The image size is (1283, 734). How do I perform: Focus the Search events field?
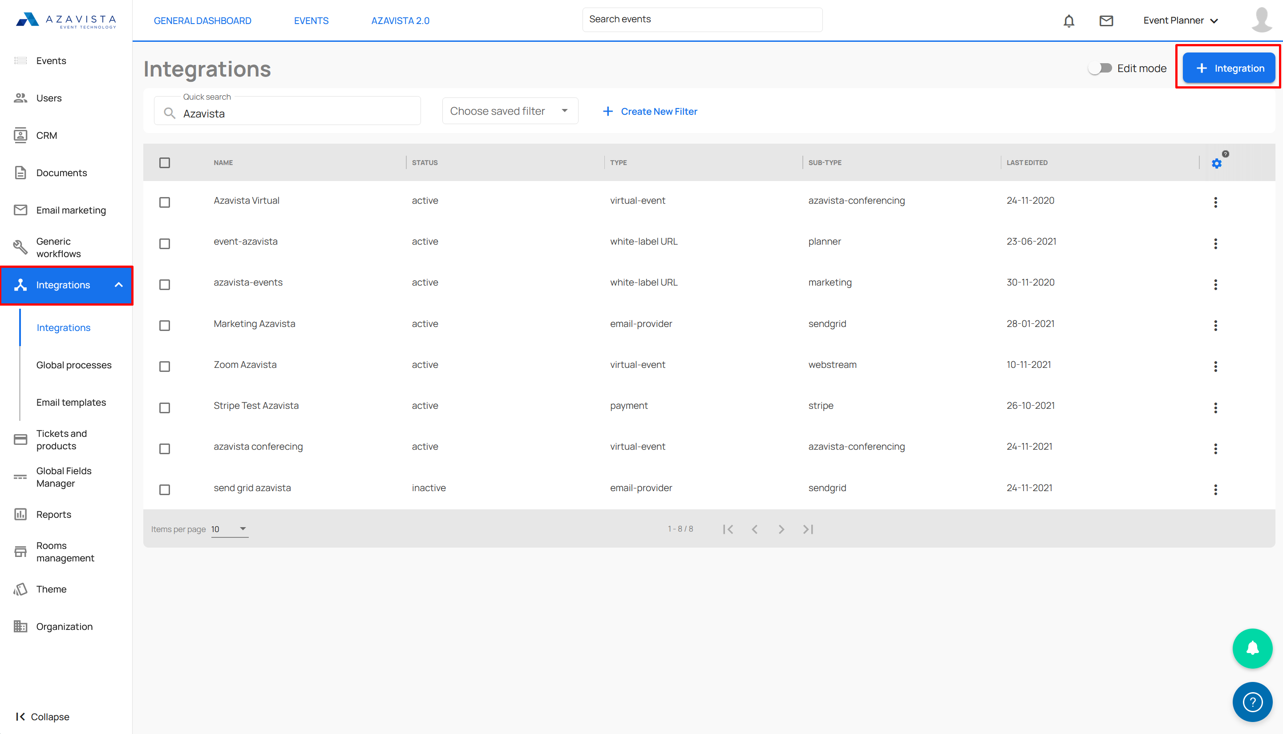(x=702, y=20)
